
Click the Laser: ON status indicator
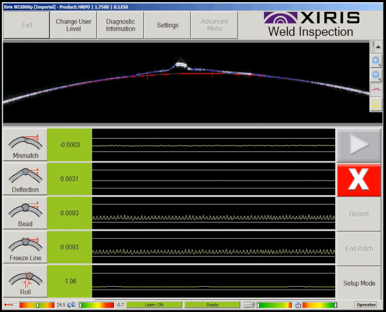[x=154, y=305]
